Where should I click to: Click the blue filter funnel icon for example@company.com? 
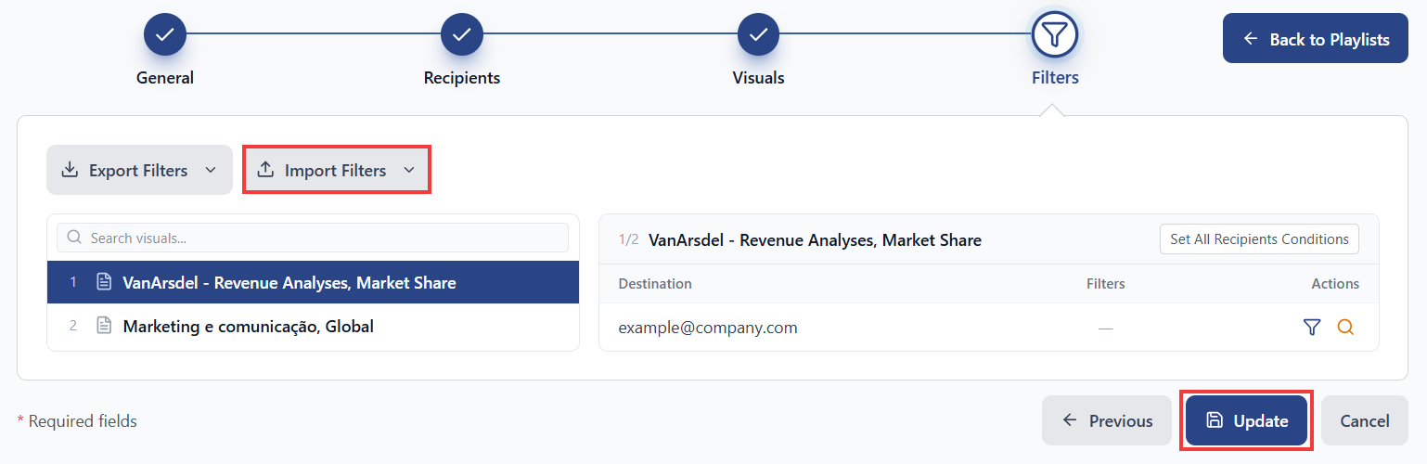[1311, 328]
